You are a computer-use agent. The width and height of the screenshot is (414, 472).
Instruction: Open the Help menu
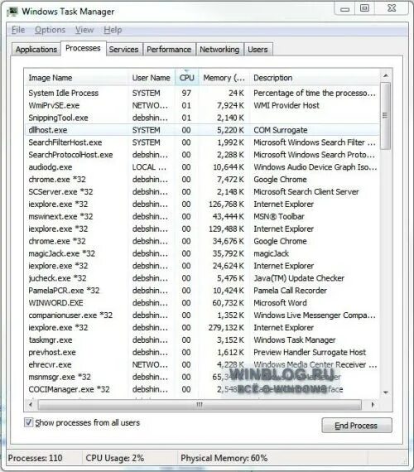pos(113,30)
